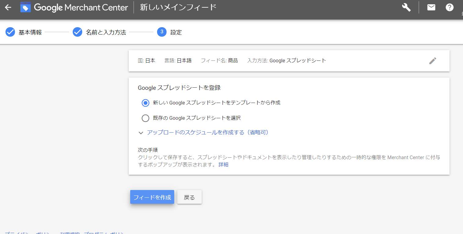This screenshot has width=463, height=234.
Task: Go to the 基本情報 step label
Action: tap(30, 32)
